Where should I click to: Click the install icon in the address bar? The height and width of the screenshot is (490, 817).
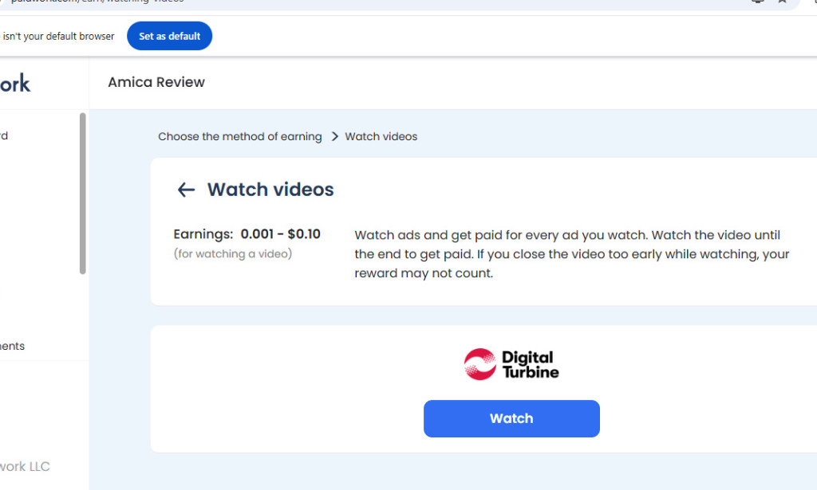pos(756,2)
